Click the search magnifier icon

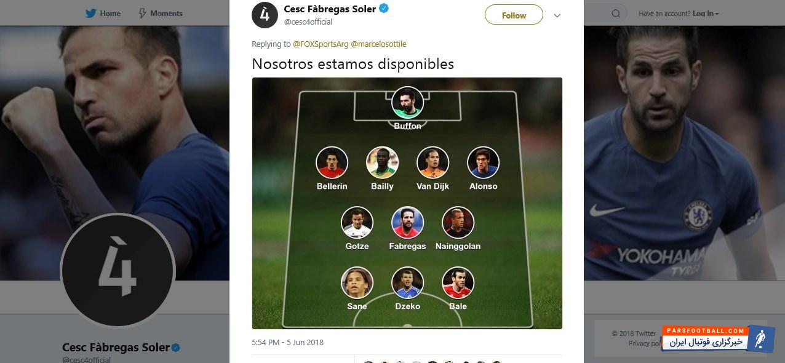[616, 13]
